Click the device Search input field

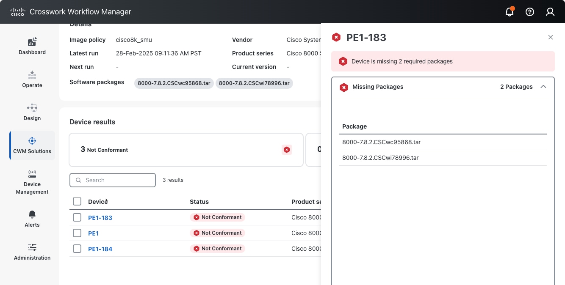pyautogui.click(x=113, y=180)
